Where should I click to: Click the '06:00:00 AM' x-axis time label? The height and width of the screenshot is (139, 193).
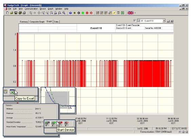pyautogui.click(x=173, y=119)
